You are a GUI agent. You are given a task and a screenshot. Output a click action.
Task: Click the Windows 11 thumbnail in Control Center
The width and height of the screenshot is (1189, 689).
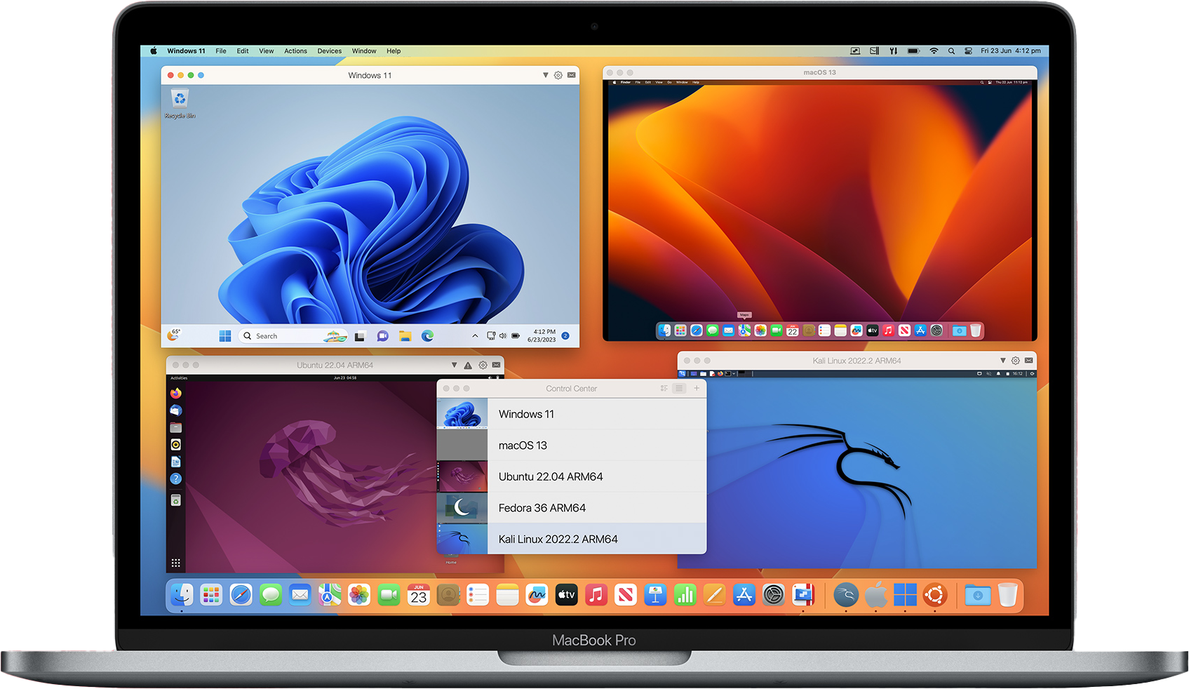click(462, 414)
